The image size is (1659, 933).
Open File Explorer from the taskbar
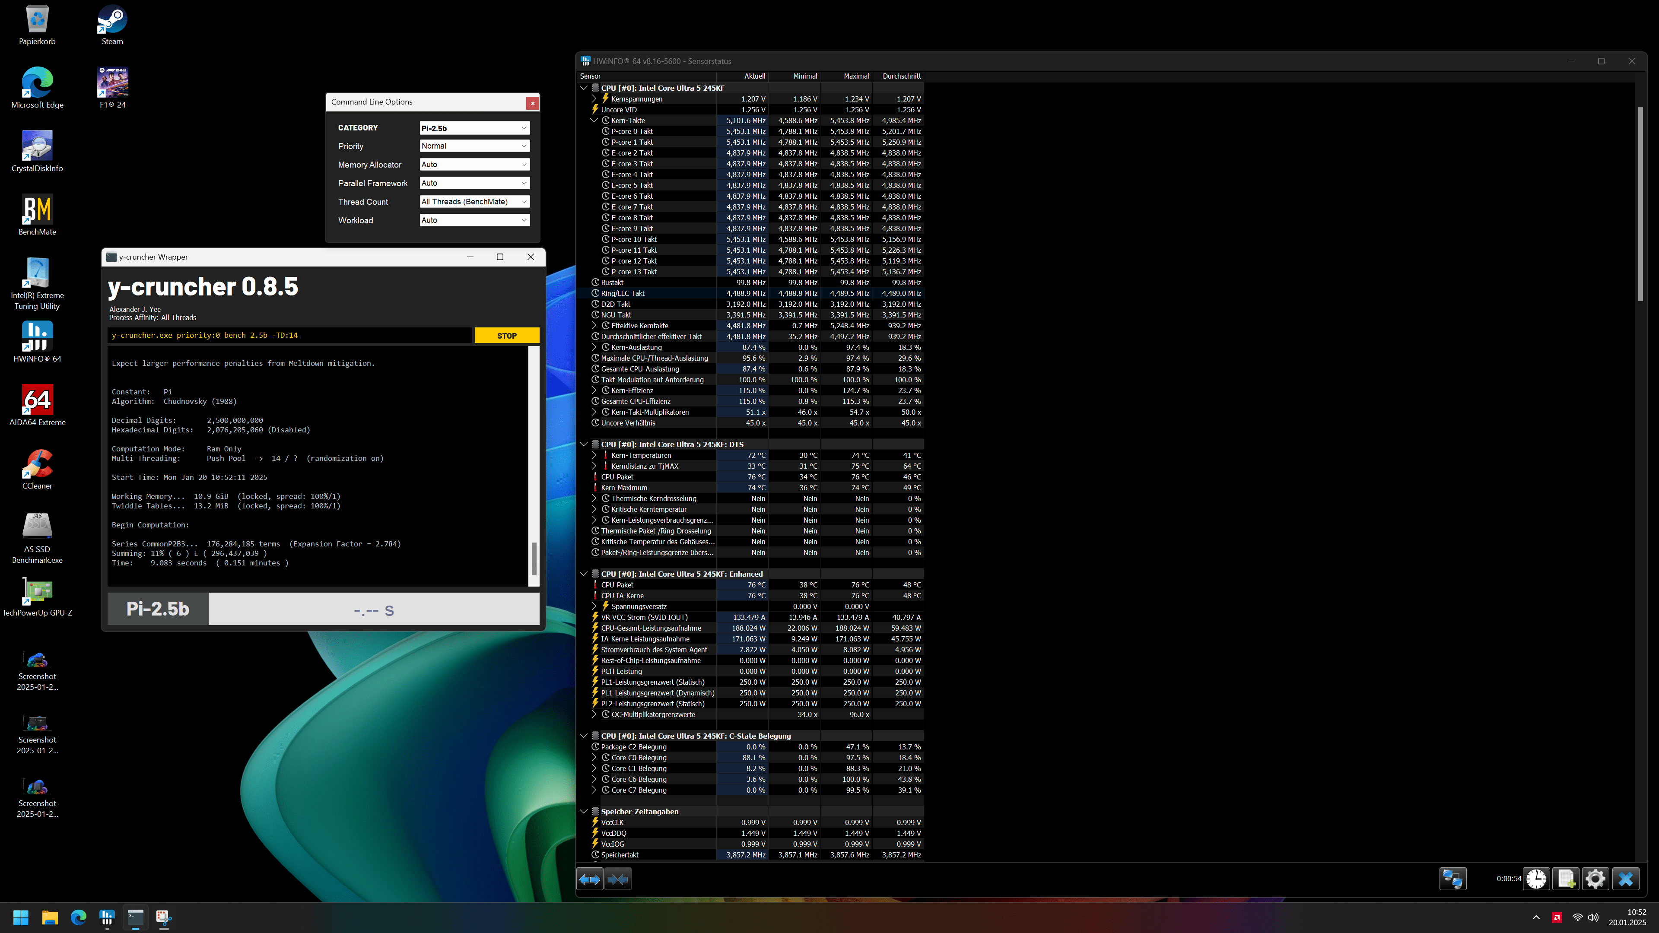[x=50, y=917]
